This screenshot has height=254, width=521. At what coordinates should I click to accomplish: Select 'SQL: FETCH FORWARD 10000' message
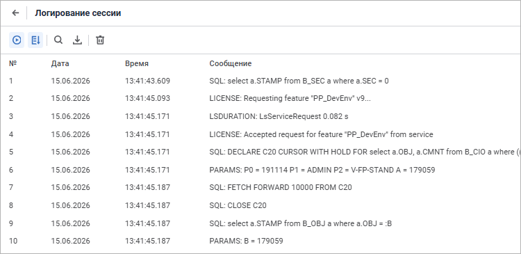[x=281, y=187]
